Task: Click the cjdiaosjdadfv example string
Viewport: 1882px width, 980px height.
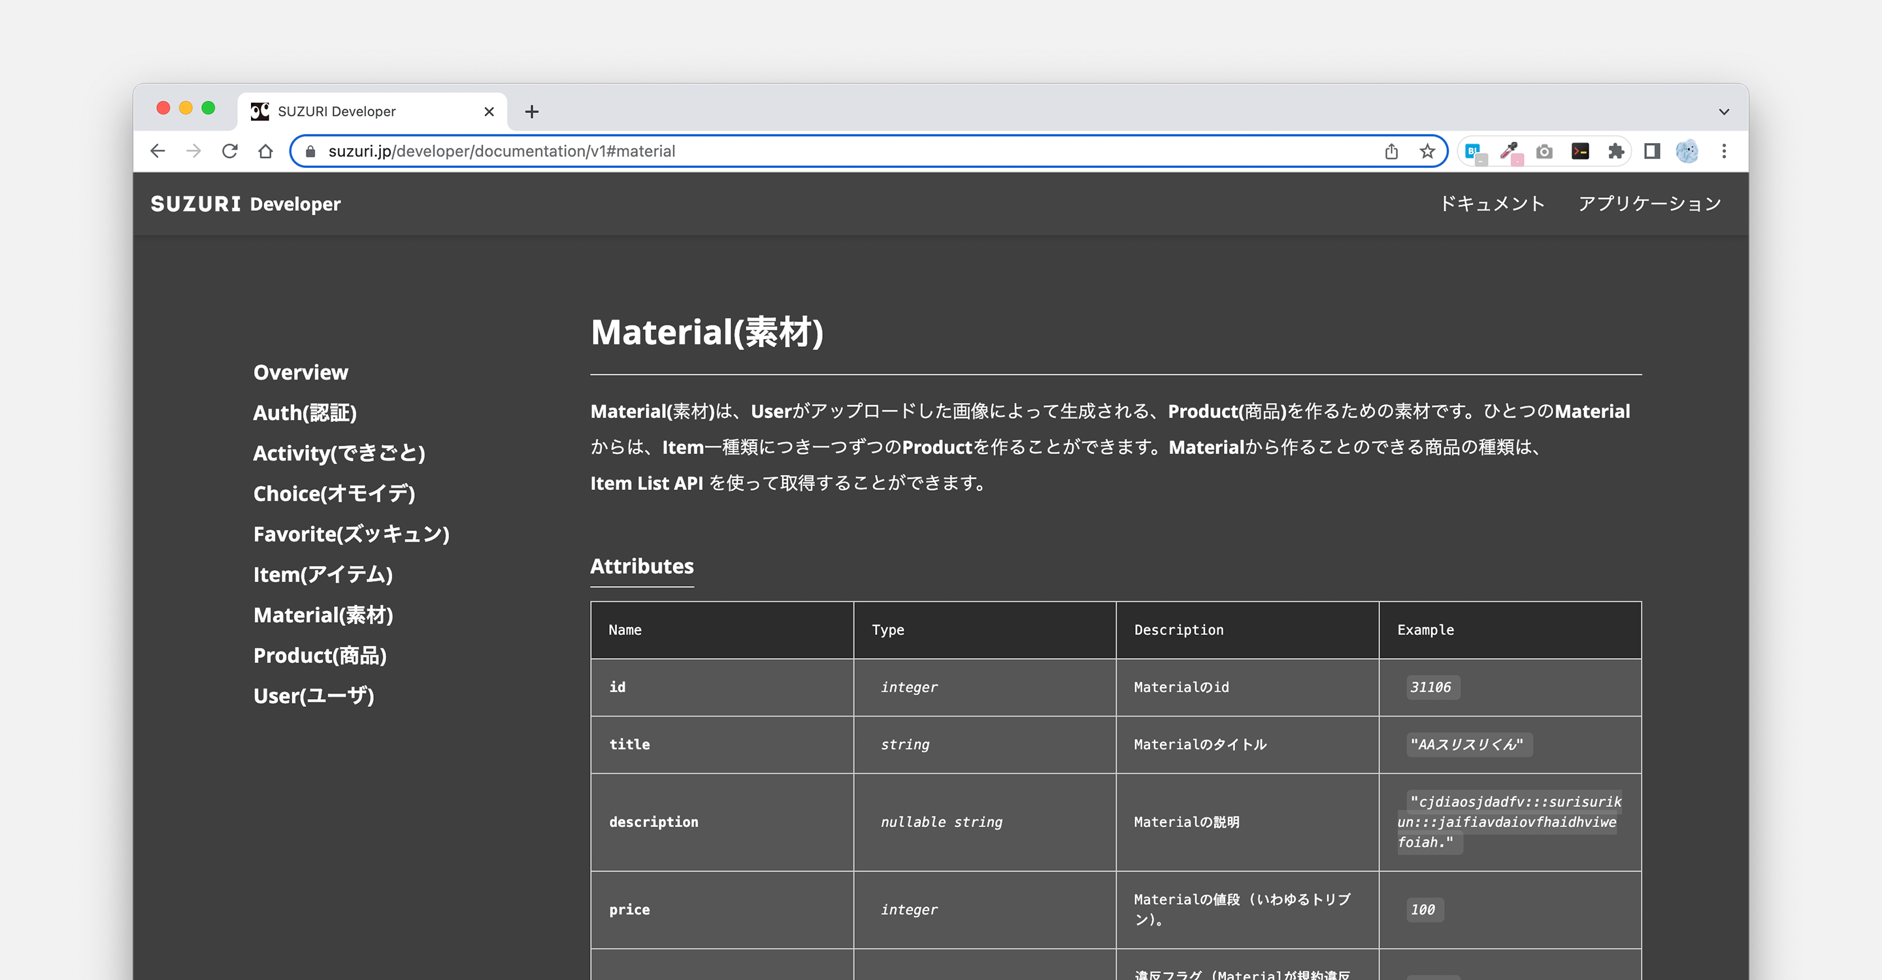Action: pos(1509,823)
